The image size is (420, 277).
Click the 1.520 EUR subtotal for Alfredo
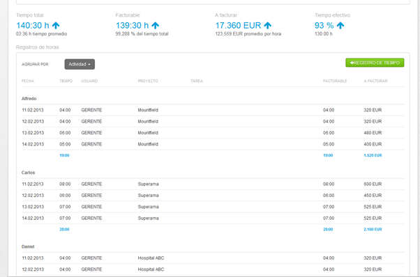click(x=373, y=155)
